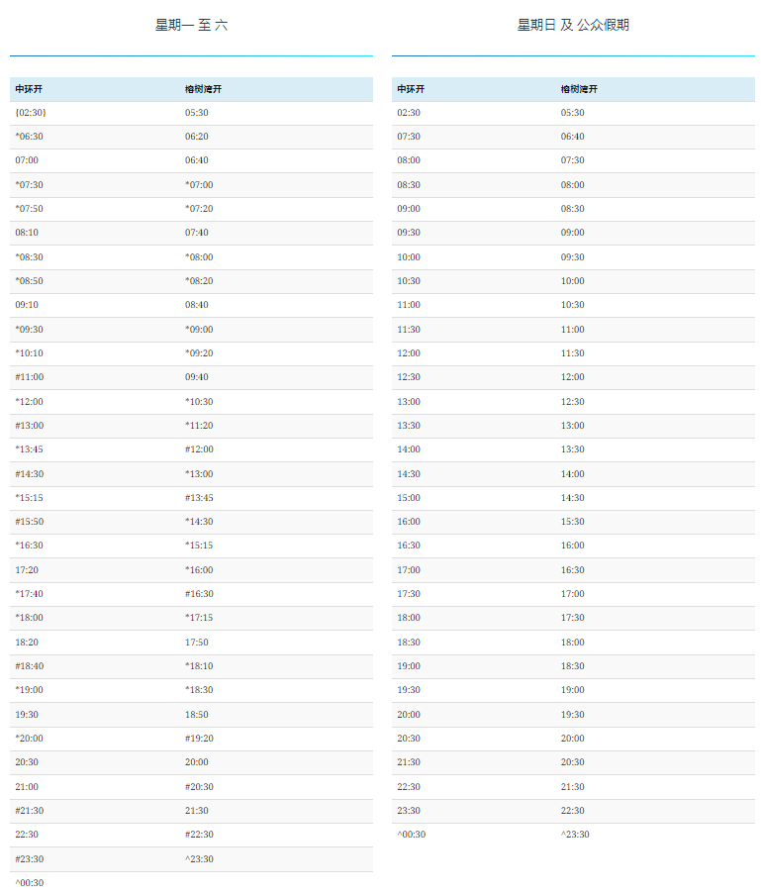Image resolution: width=761 pixels, height=894 pixels.
Task: Select the #19:20 departure entry
Action: [199, 739]
